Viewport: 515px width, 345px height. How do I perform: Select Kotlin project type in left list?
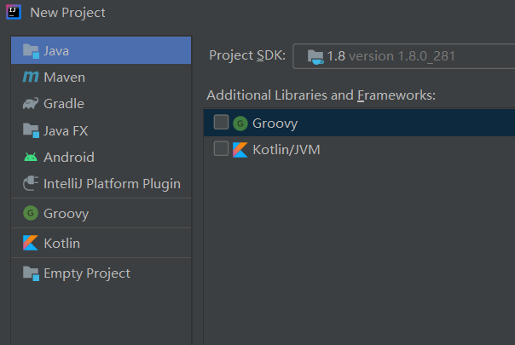(x=101, y=244)
